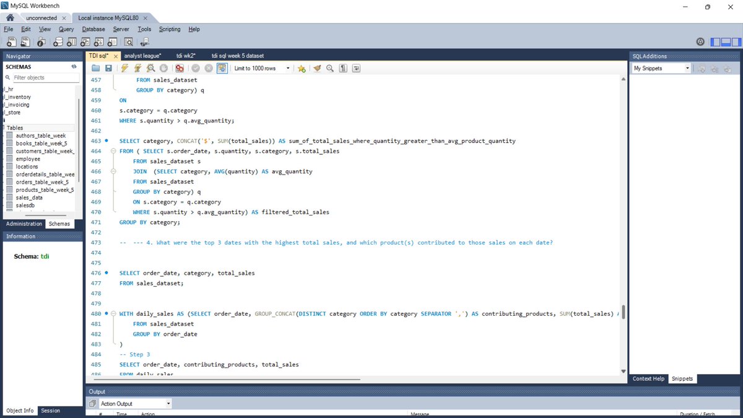Stop the running query icon
The width and height of the screenshot is (743, 418).
[x=163, y=68]
